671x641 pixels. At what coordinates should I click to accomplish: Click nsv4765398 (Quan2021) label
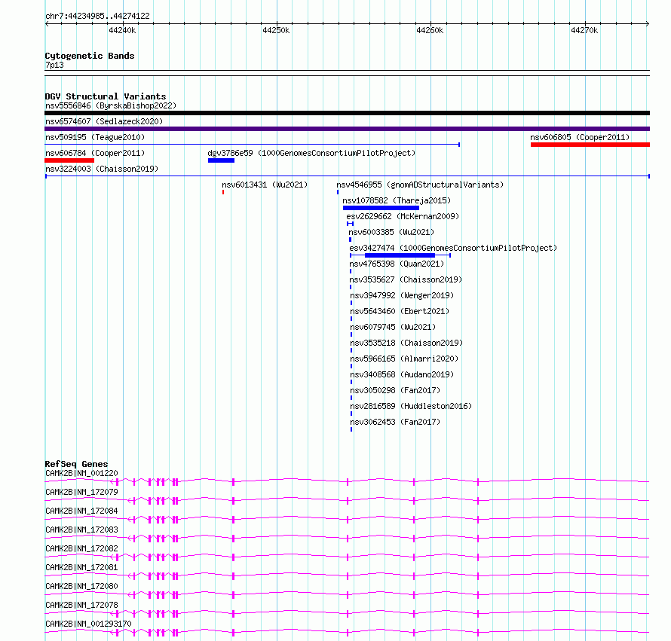click(397, 264)
